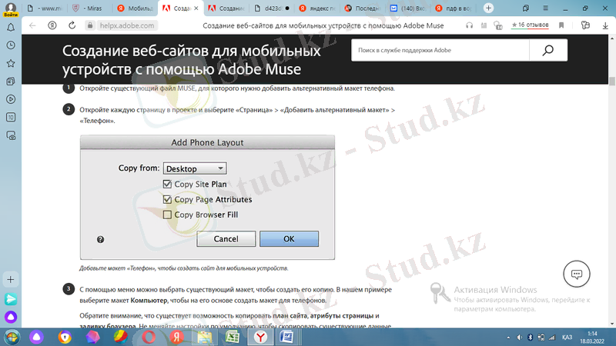This screenshot has width=616, height=346.
Task: Bookmark this page with flag icon
Action: click(x=561, y=25)
